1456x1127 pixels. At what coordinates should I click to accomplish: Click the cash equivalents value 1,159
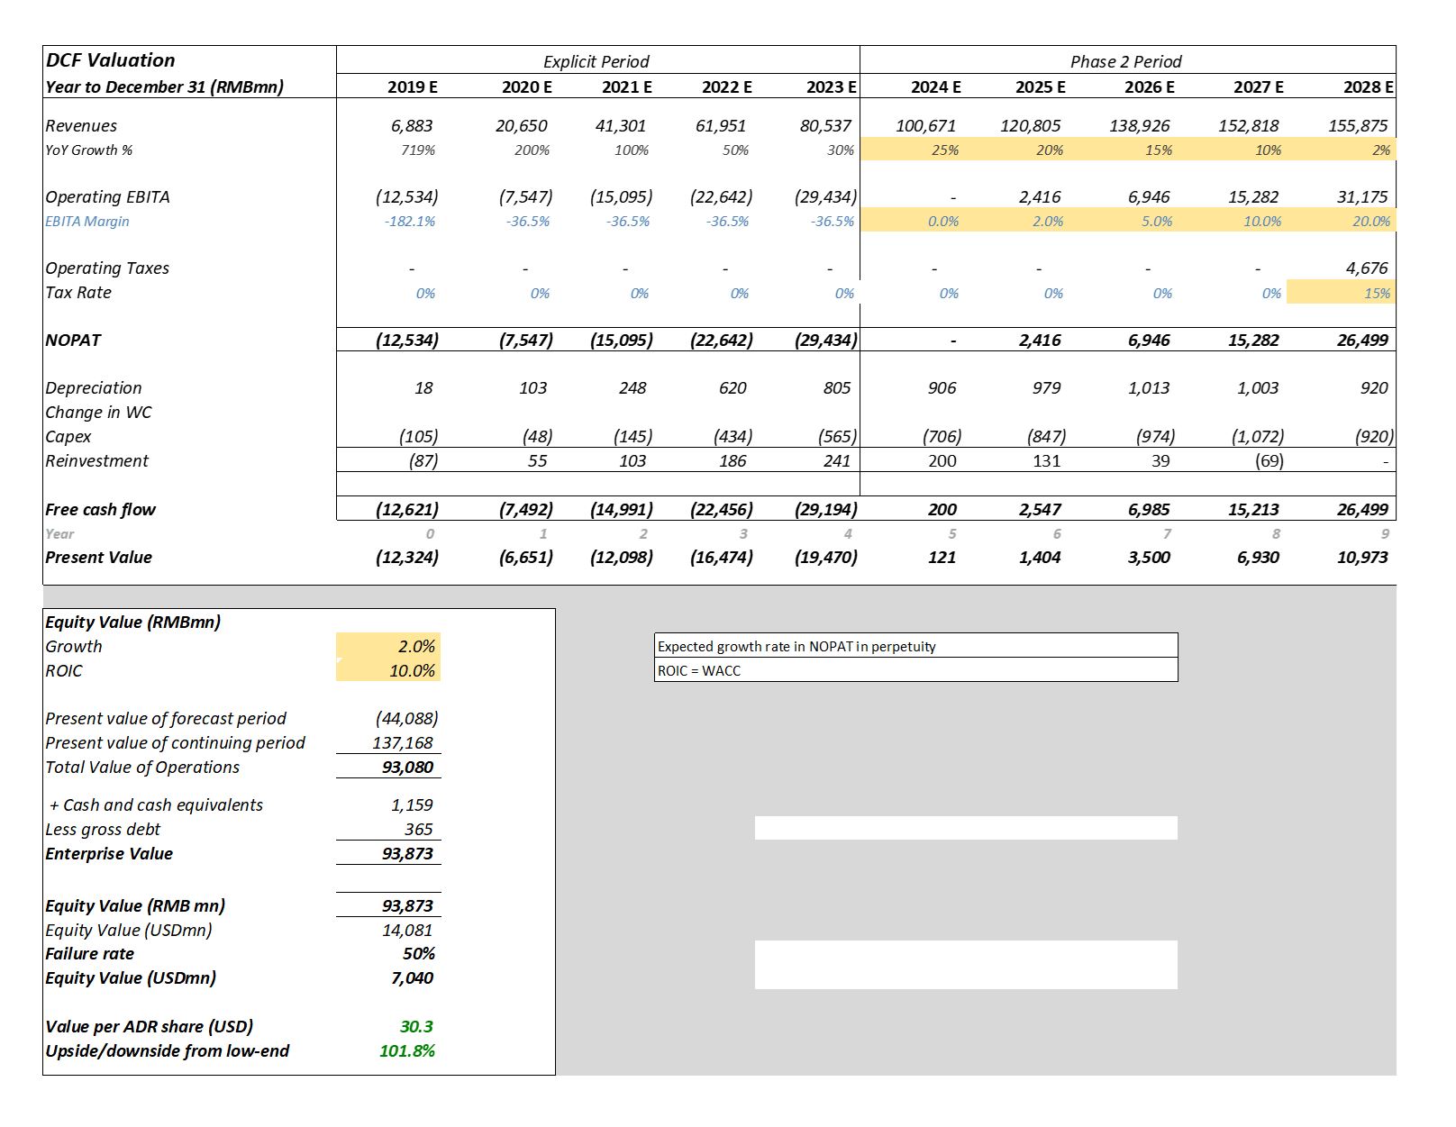(412, 804)
